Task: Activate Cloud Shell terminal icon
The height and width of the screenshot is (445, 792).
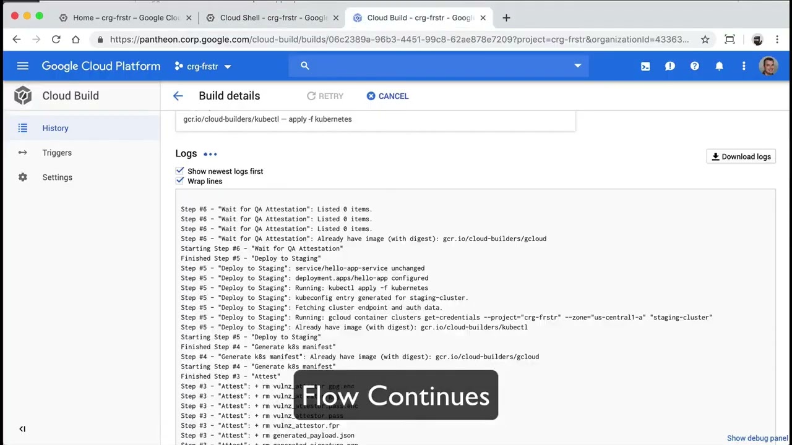Action: [645, 66]
